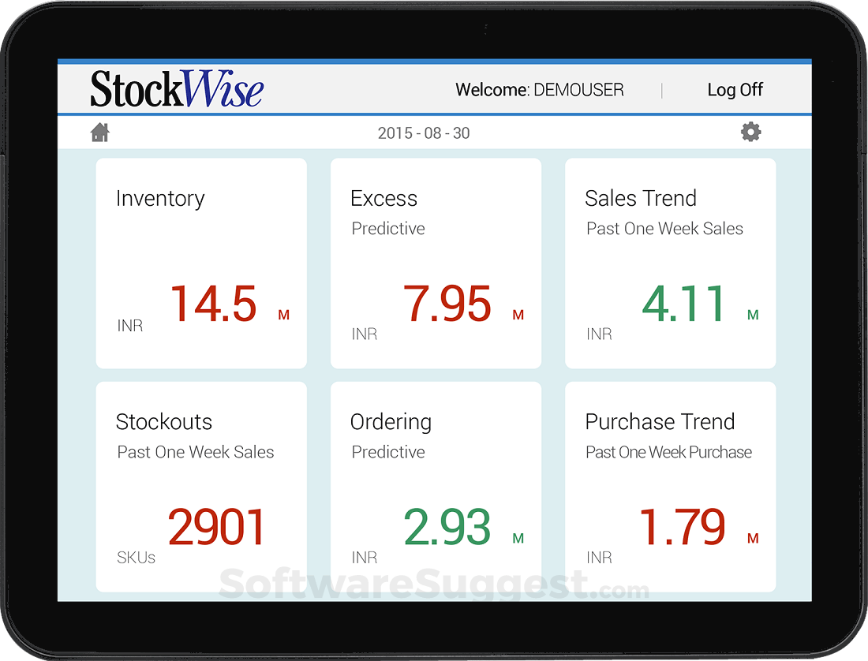The width and height of the screenshot is (868, 661).
Task: Click the green 4.11 M sales figure
Action: tap(683, 305)
